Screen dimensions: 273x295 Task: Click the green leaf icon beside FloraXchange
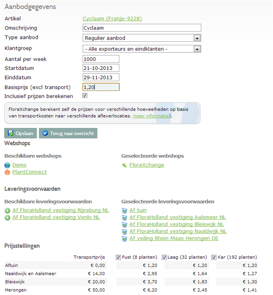124,165
